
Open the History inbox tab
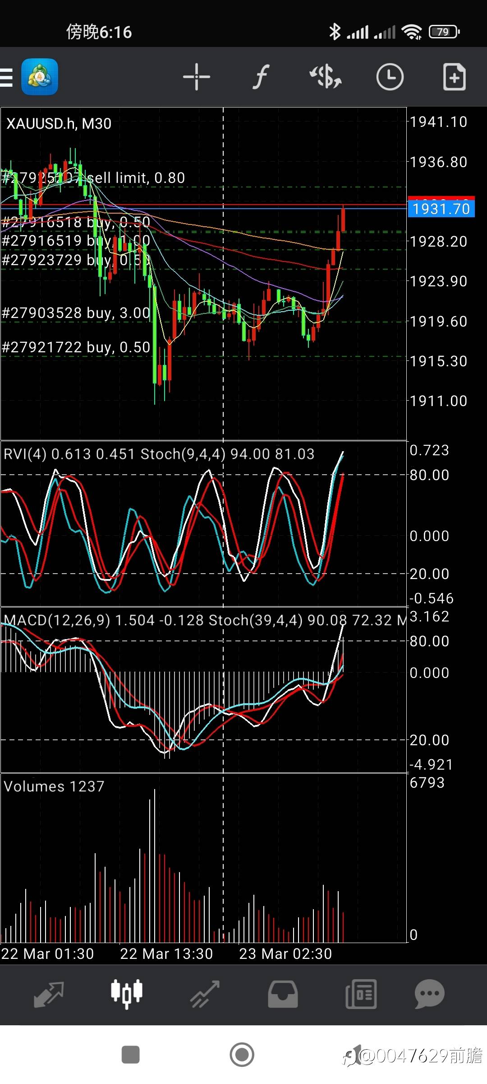[x=283, y=994]
